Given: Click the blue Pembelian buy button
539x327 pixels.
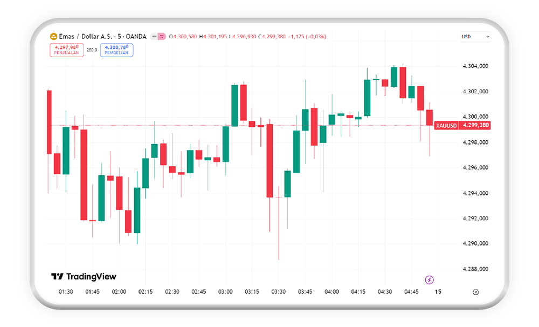Looking at the screenshot, I should coord(116,50).
